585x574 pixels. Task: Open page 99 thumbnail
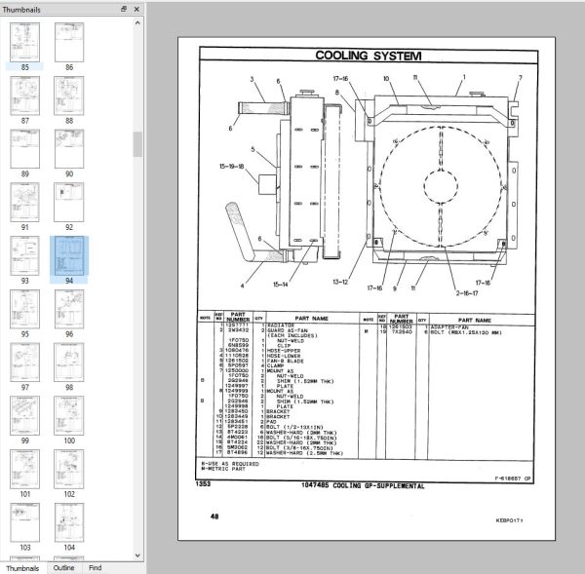(24, 415)
